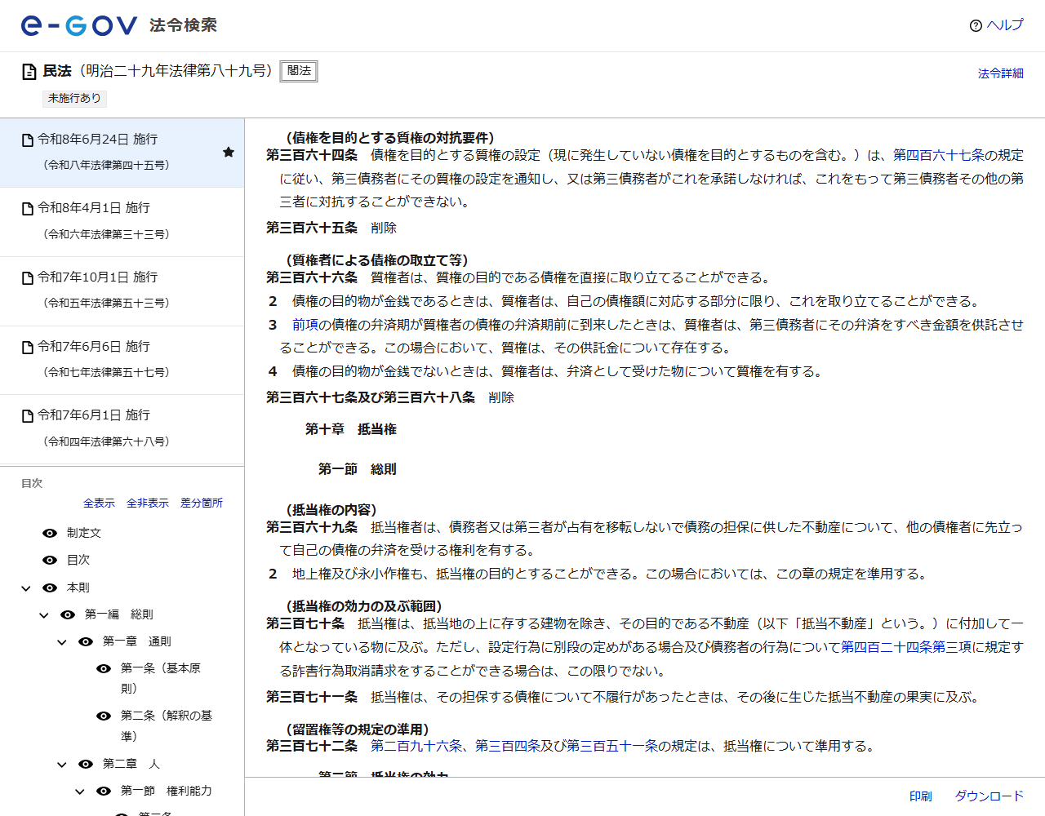Viewport: 1045px width, 816px height.
Task: Collapse the 本則 tree node
Action: (x=26, y=588)
